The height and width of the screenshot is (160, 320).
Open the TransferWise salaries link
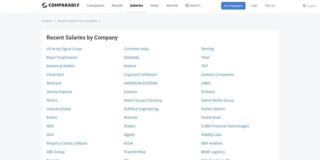(135, 152)
